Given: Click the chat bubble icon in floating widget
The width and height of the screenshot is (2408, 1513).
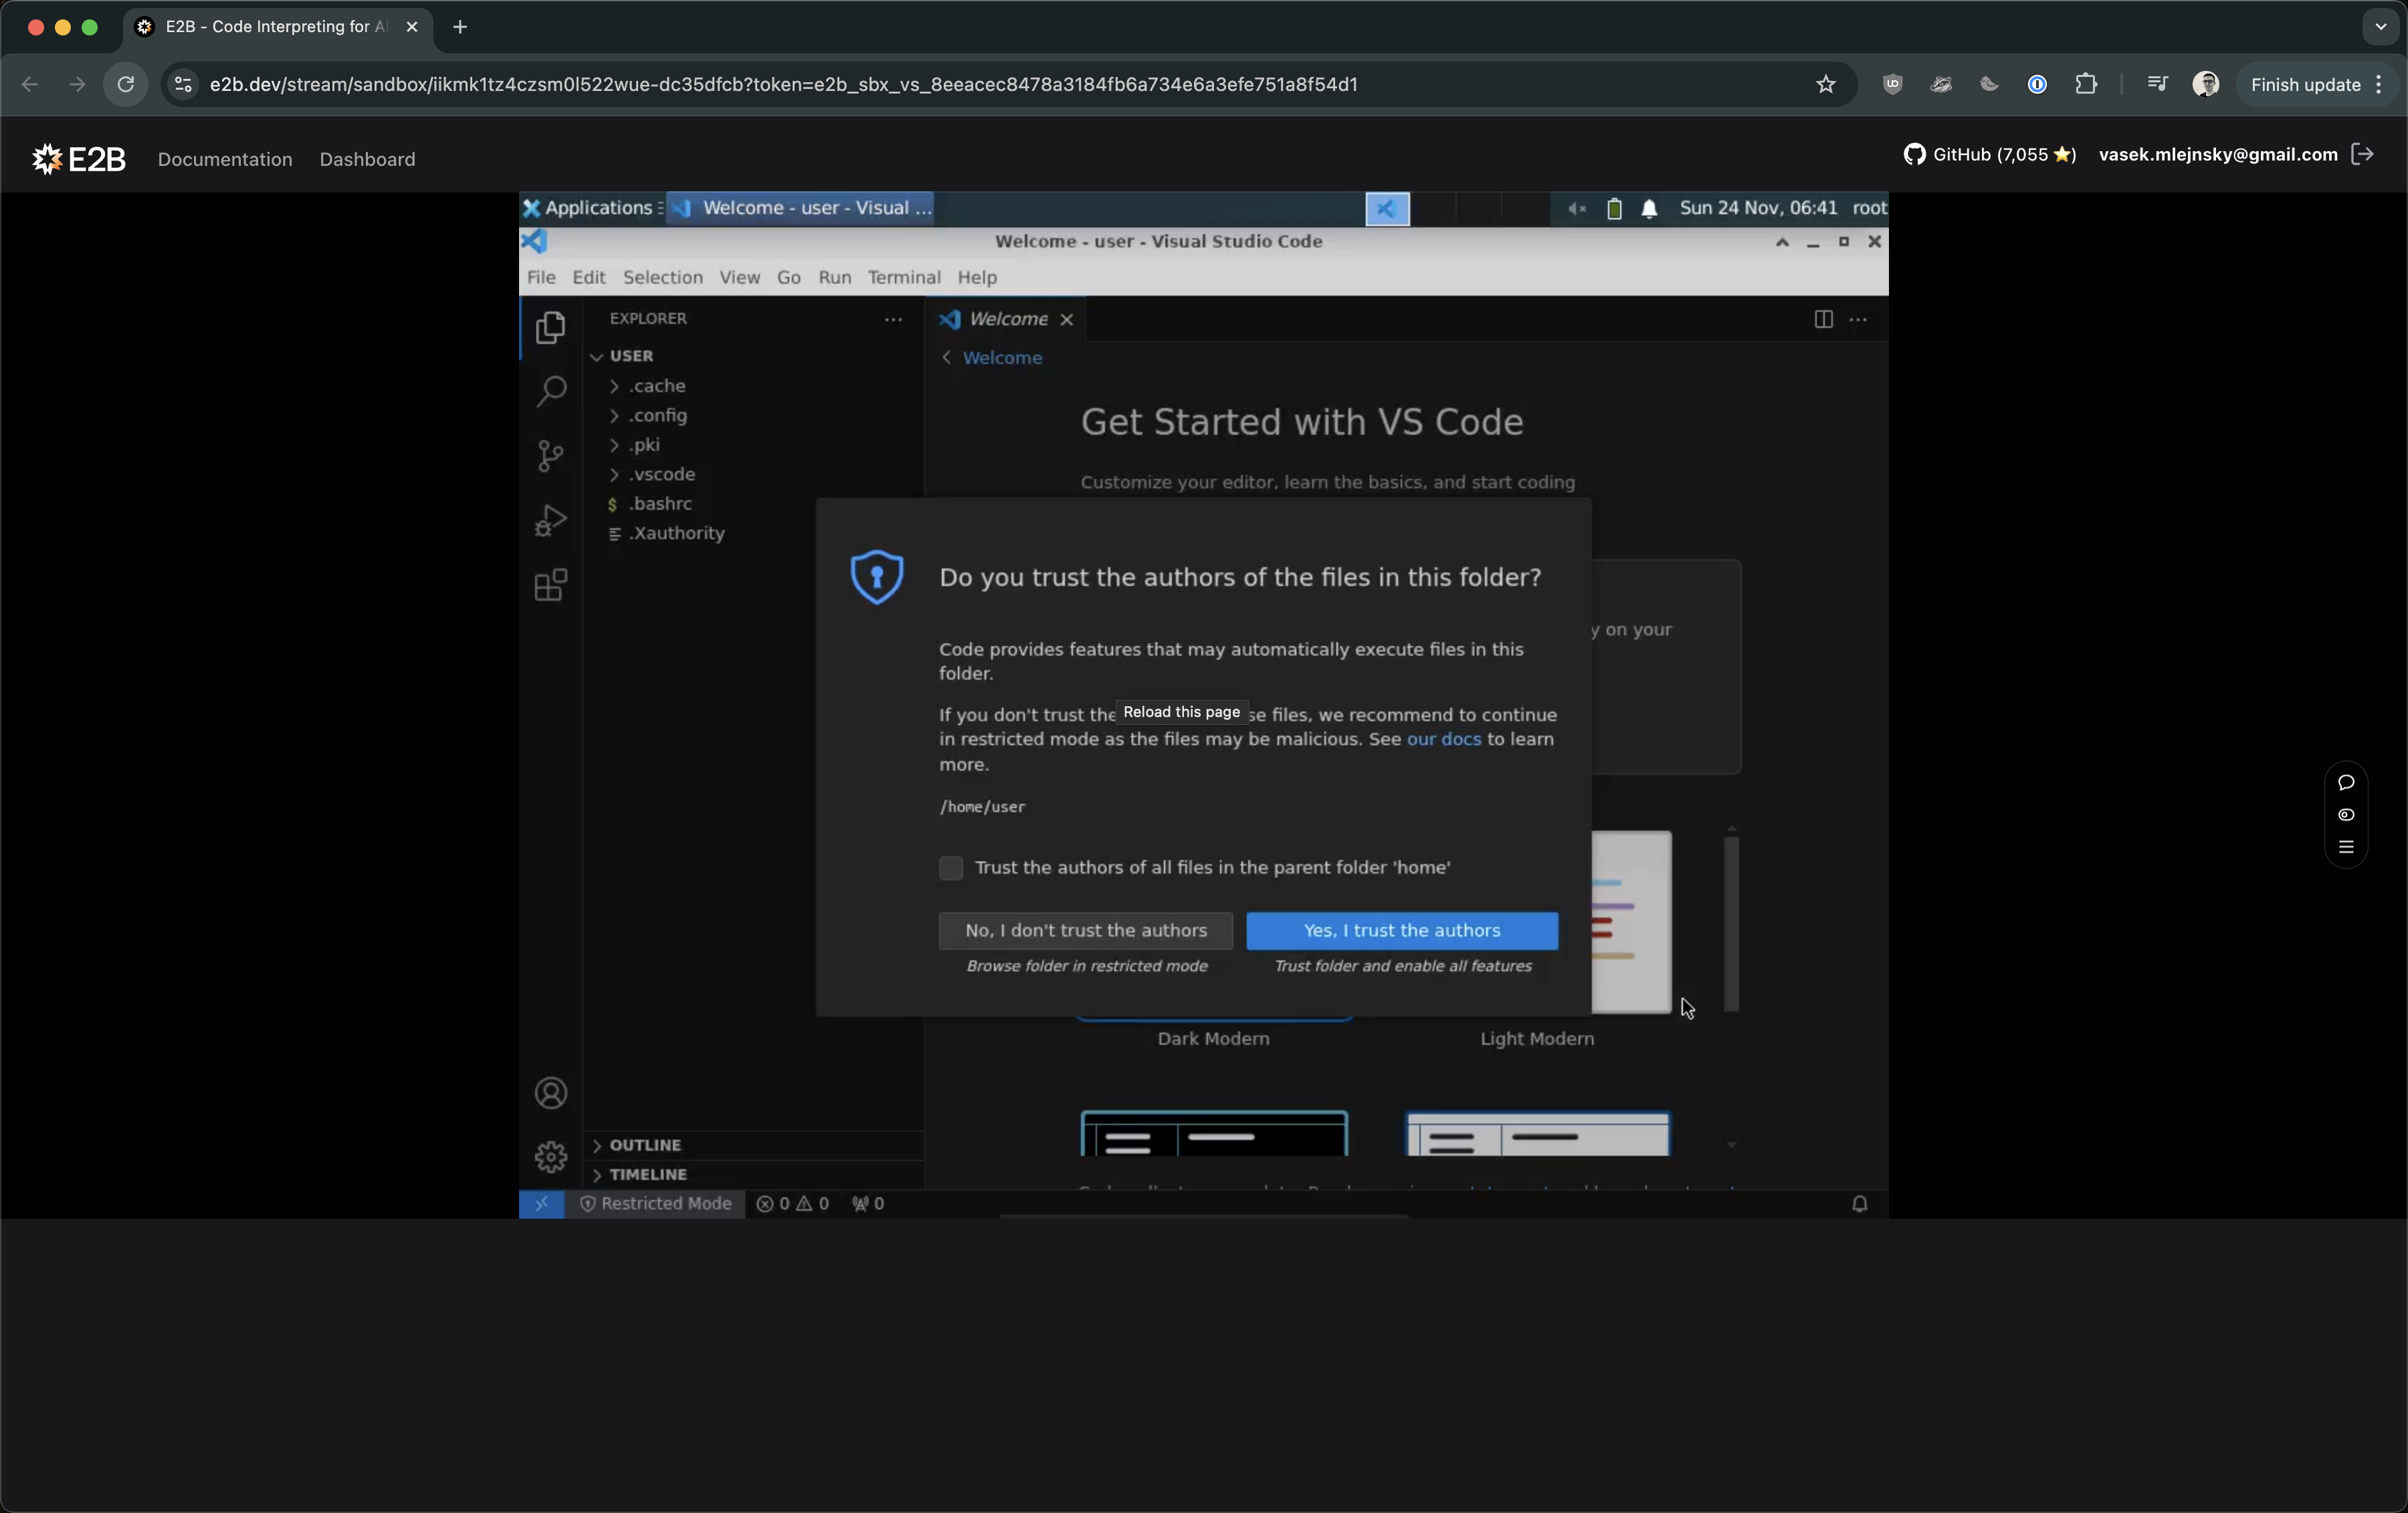Looking at the screenshot, I should (x=2346, y=782).
